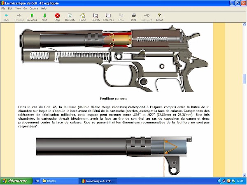Image resolution: width=247 pixels, height=185 pixels.
Task: Click the Copy toolbar button
Action: (x=121, y=17)
